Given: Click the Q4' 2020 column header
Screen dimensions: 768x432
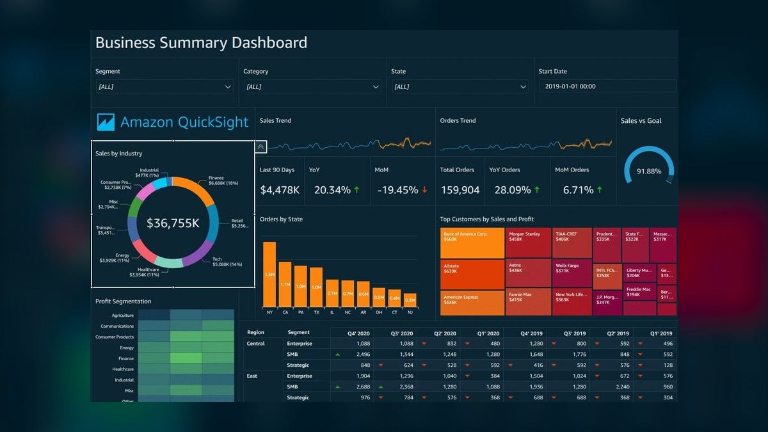Looking at the screenshot, I should [x=359, y=333].
